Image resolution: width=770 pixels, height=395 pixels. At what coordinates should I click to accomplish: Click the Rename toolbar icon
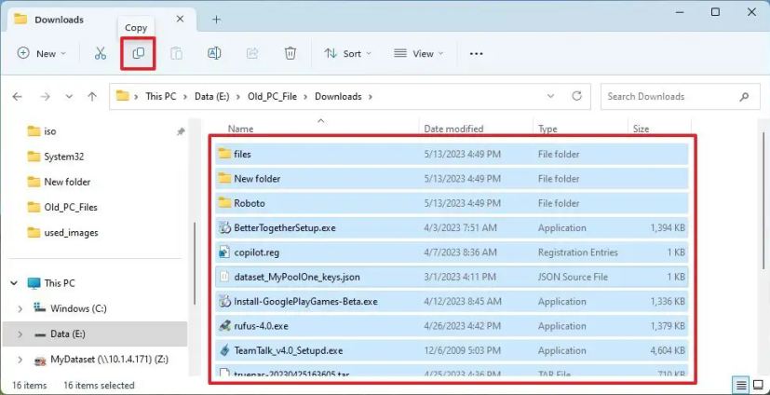tap(214, 53)
